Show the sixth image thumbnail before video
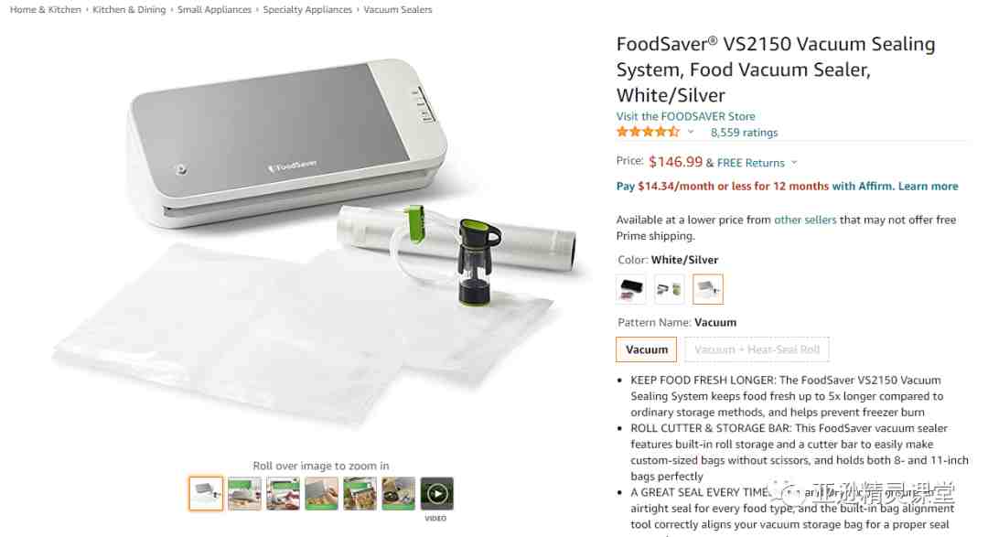The image size is (988, 537). 398,493
